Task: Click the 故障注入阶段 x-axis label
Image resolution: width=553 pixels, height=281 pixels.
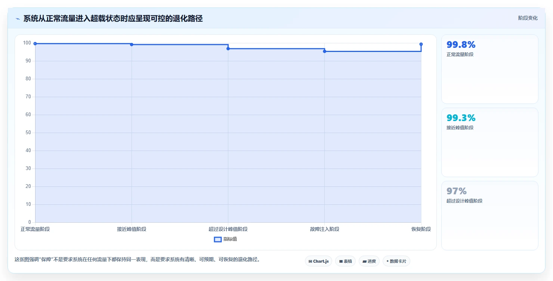Action: pyautogui.click(x=324, y=229)
